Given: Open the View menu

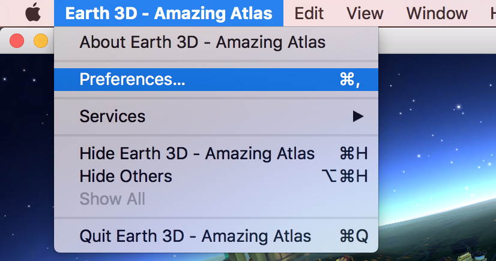Looking at the screenshot, I should (x=365, y=13).
